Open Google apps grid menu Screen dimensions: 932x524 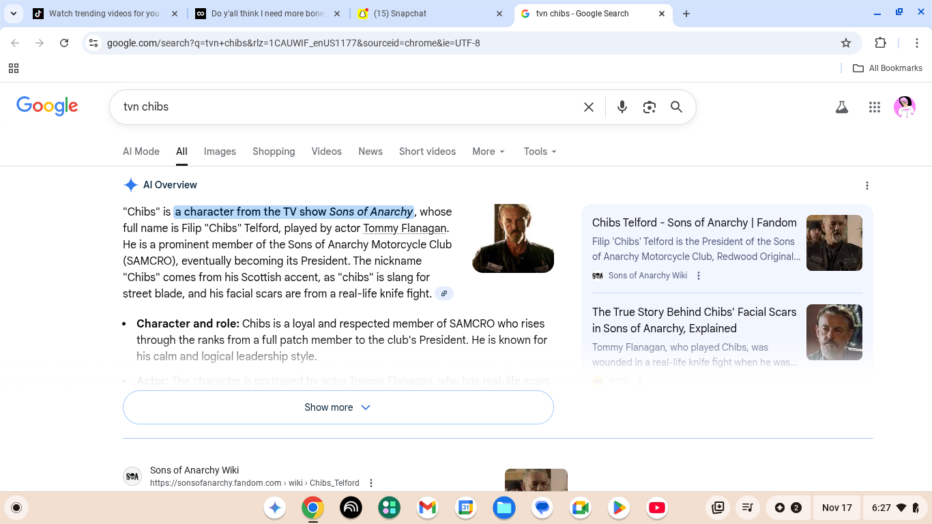pos(874,107)
